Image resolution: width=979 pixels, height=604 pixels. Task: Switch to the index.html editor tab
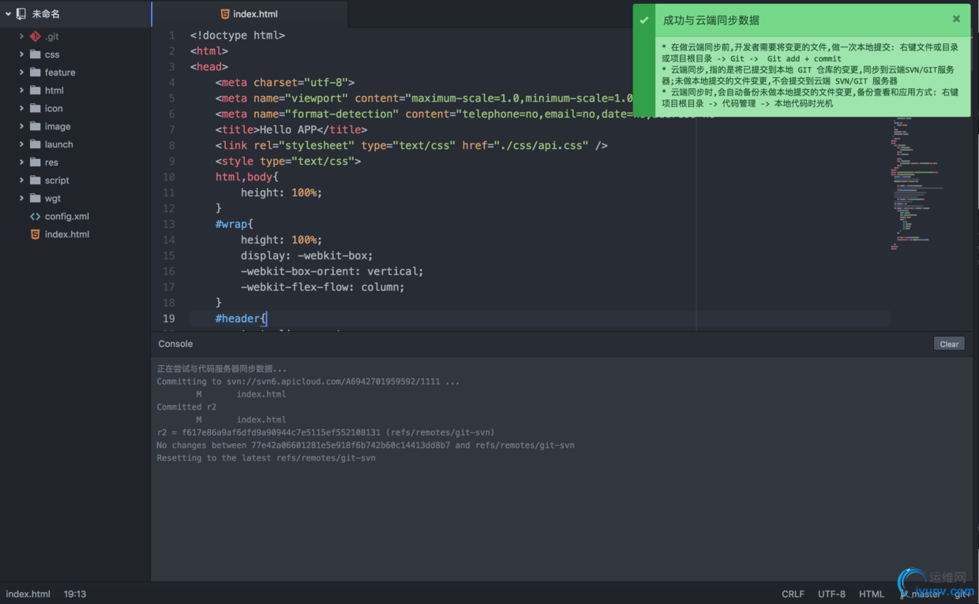[249, 14]
